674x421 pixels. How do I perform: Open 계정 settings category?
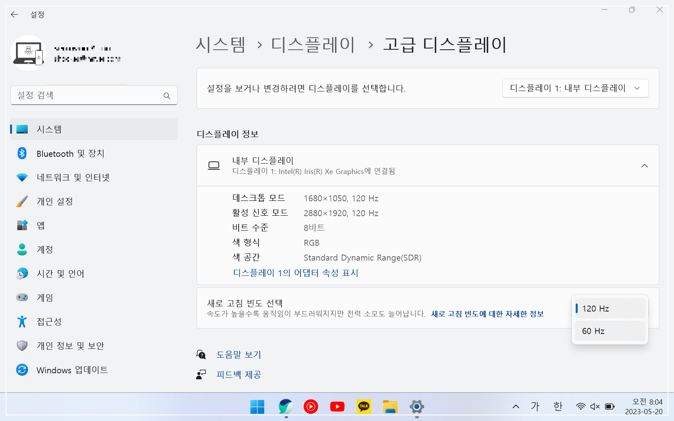pyautogui.click(x=94, y=249)
